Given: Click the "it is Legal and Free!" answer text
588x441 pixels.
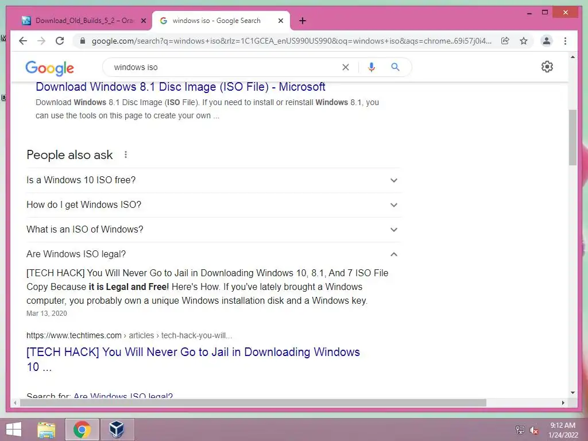Looking at the screenshot, I should coord(129,287).
